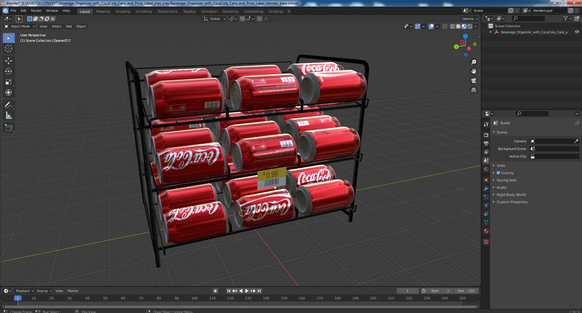Image resolution: width=582 pixels, height=313 pixels.
Task: Switch to rendered viewport shading
Action: tap(470, 26)
